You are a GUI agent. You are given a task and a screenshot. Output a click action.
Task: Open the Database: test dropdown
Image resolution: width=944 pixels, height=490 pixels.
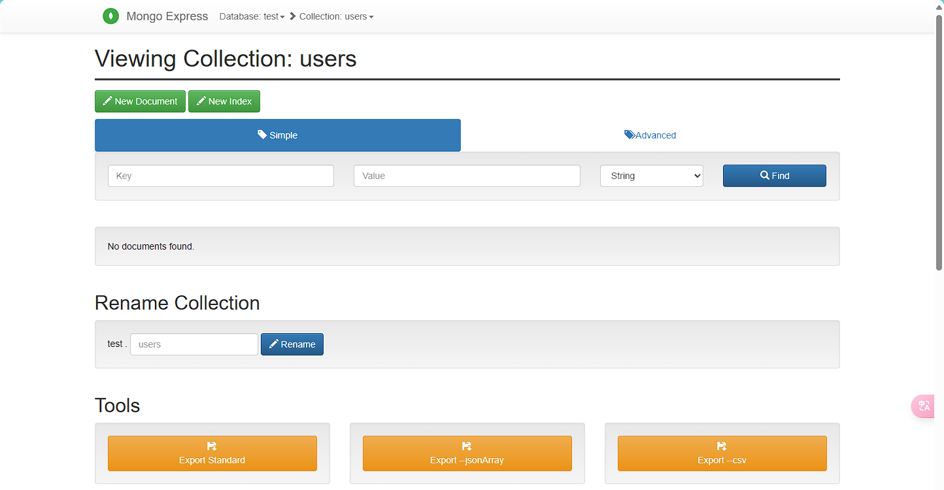252,16
